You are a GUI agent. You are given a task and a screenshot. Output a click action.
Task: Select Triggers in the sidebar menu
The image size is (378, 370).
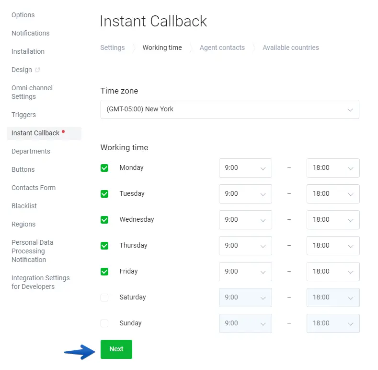click(x=24, y=115)
